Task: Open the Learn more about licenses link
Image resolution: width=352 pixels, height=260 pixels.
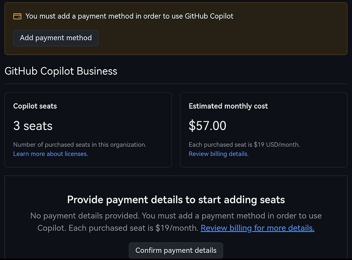Action: [x=50, y=154]
